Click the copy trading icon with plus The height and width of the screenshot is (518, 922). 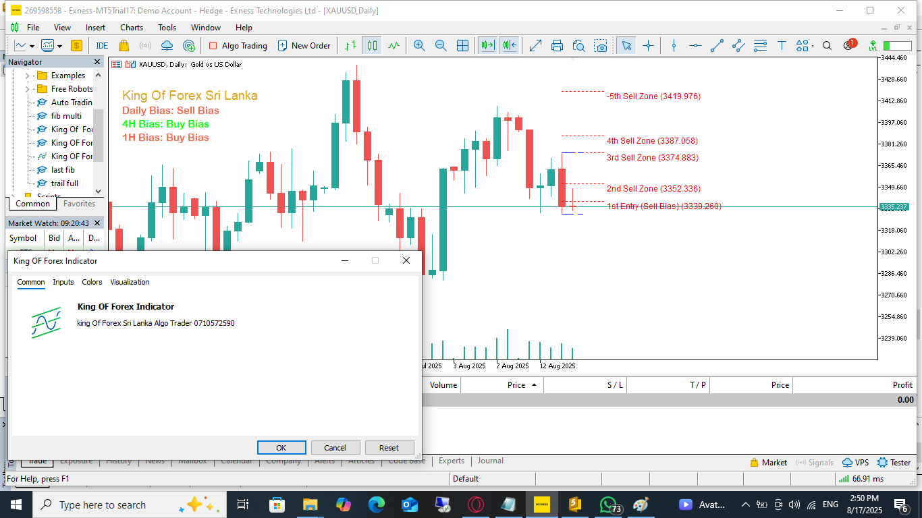(x=189, y=46)
